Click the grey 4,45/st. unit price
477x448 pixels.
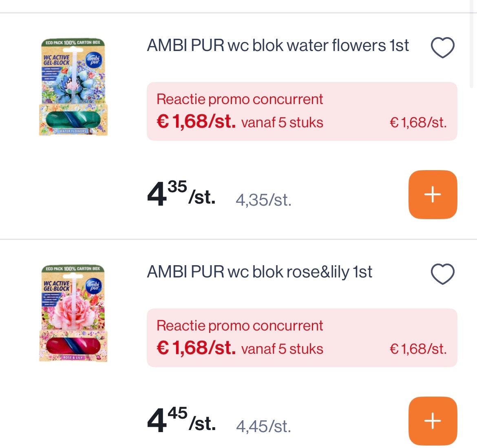coord(263,427)
